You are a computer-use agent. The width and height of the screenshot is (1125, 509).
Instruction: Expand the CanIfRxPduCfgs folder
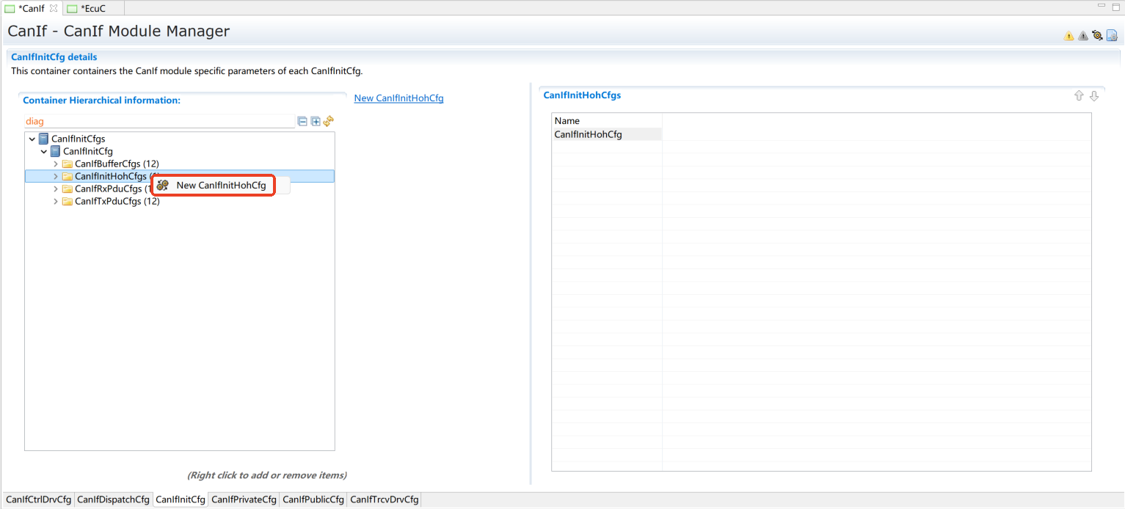(56, 189)
